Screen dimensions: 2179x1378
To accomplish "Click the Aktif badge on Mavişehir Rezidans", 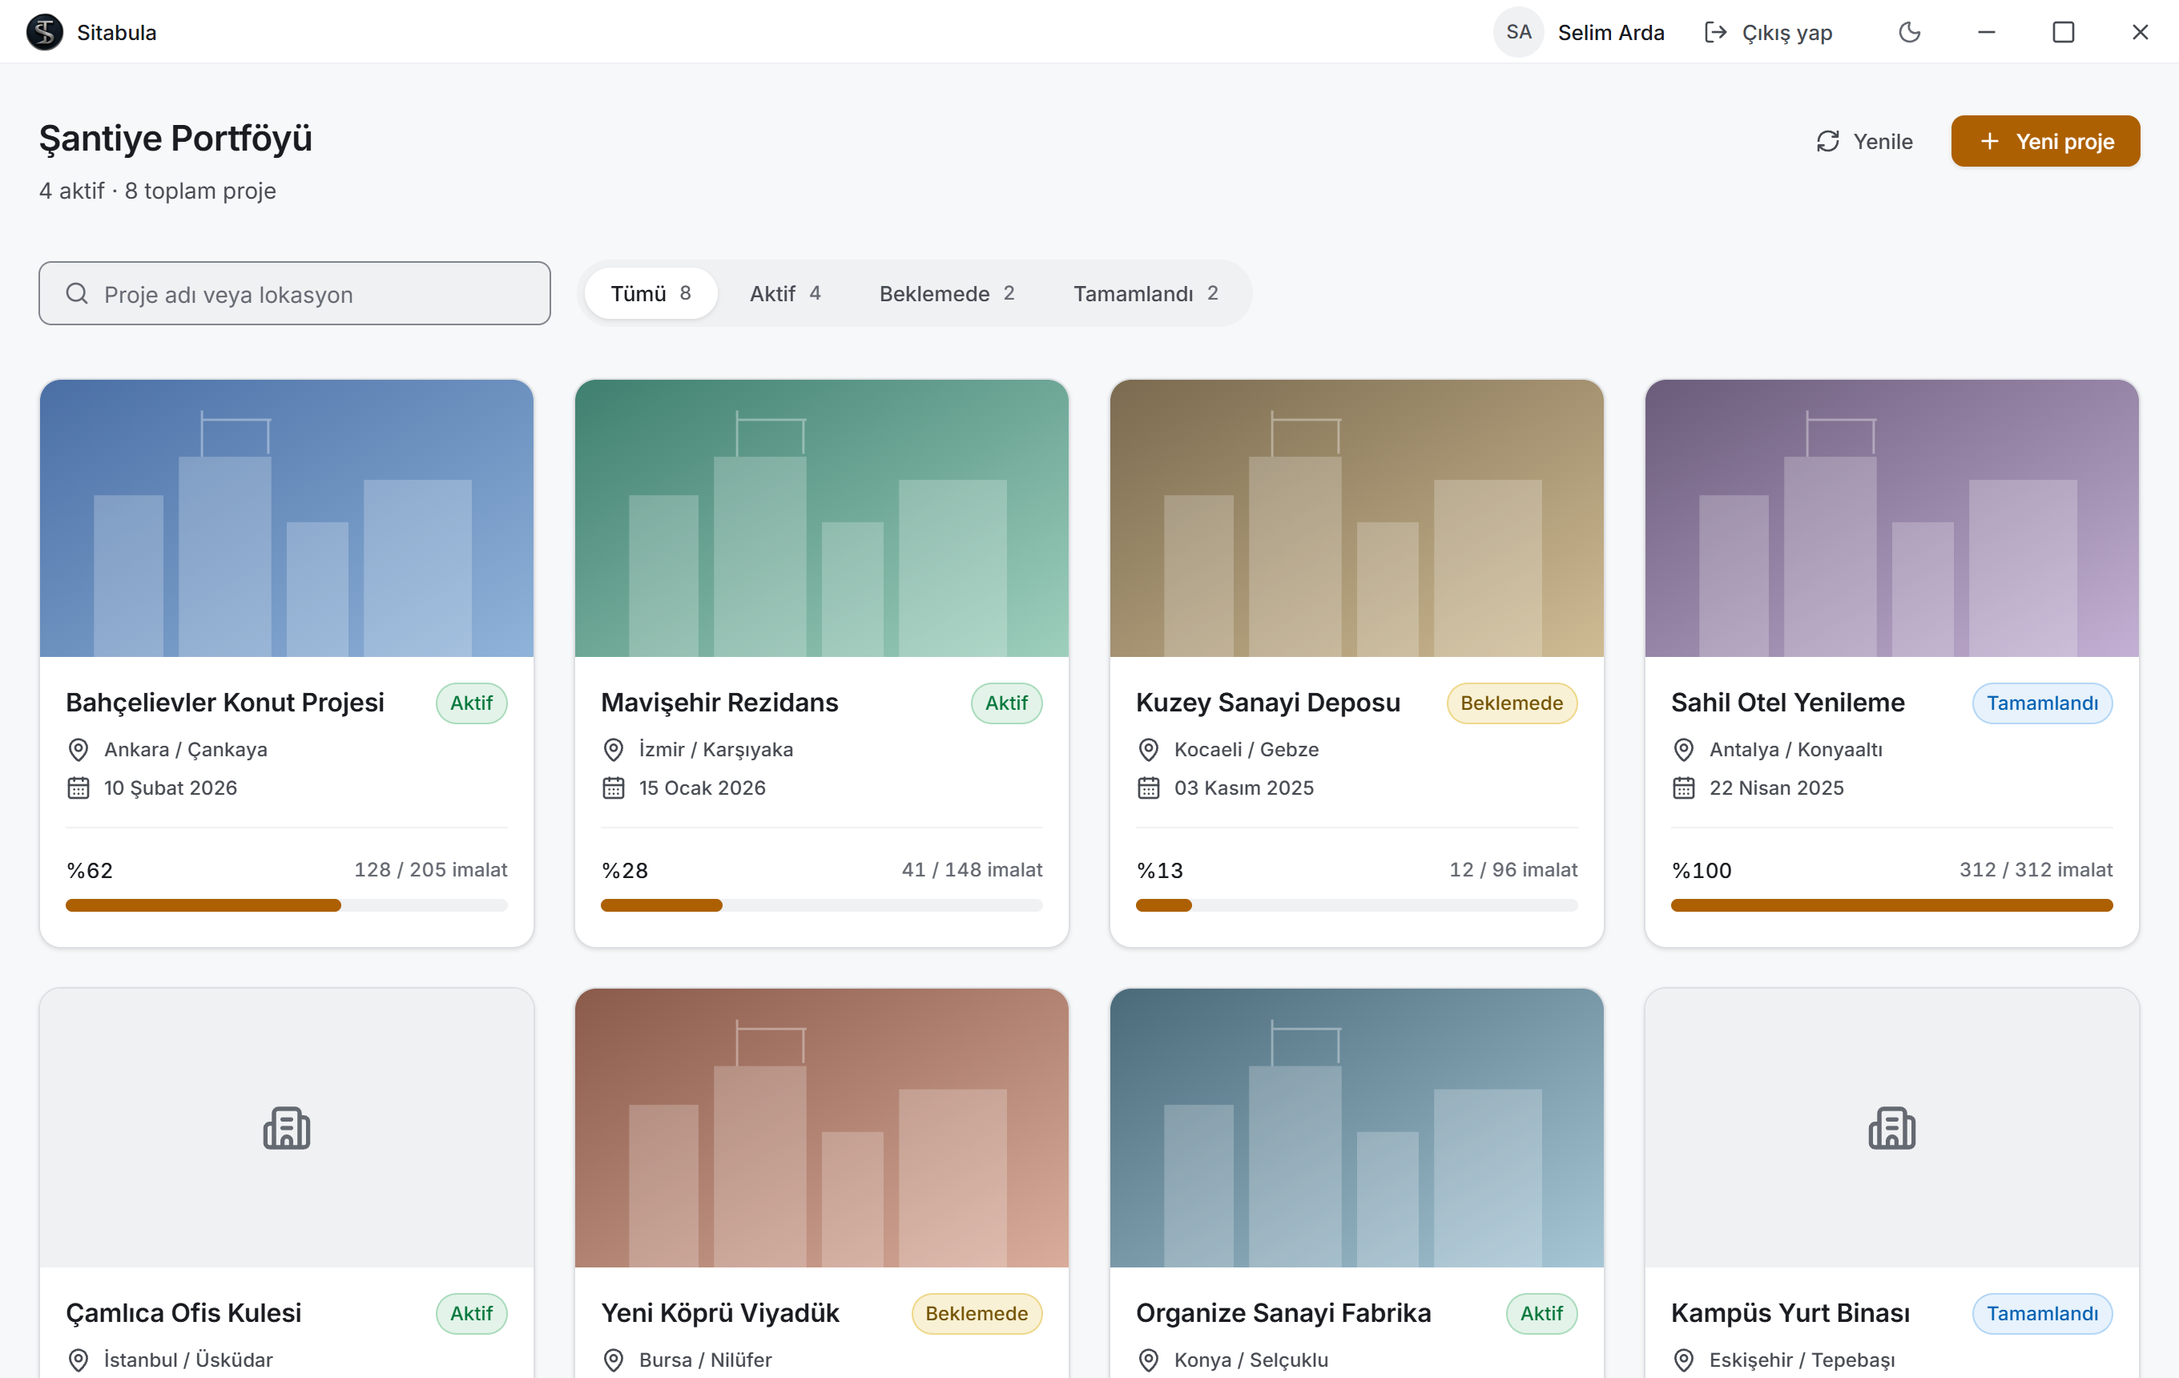I will [x=1006, y=703].
